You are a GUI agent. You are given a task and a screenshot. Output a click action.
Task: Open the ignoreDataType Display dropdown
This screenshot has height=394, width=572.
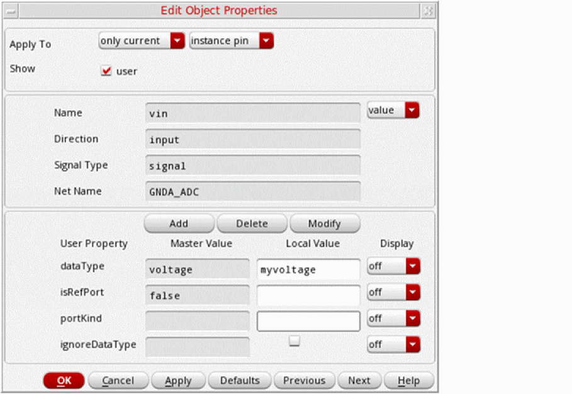394,344
